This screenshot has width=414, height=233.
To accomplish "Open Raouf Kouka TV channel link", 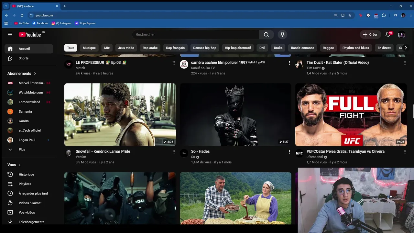I will coord(203,68).
